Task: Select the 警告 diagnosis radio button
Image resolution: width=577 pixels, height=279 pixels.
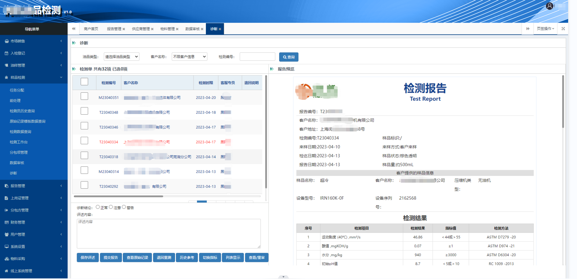Action: [124, 207]
